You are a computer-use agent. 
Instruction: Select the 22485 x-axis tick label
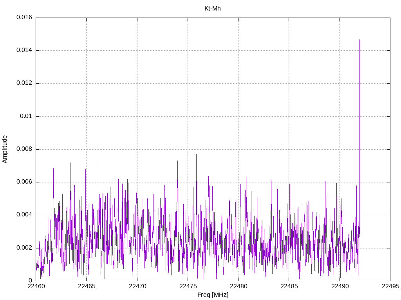point(289,286)
